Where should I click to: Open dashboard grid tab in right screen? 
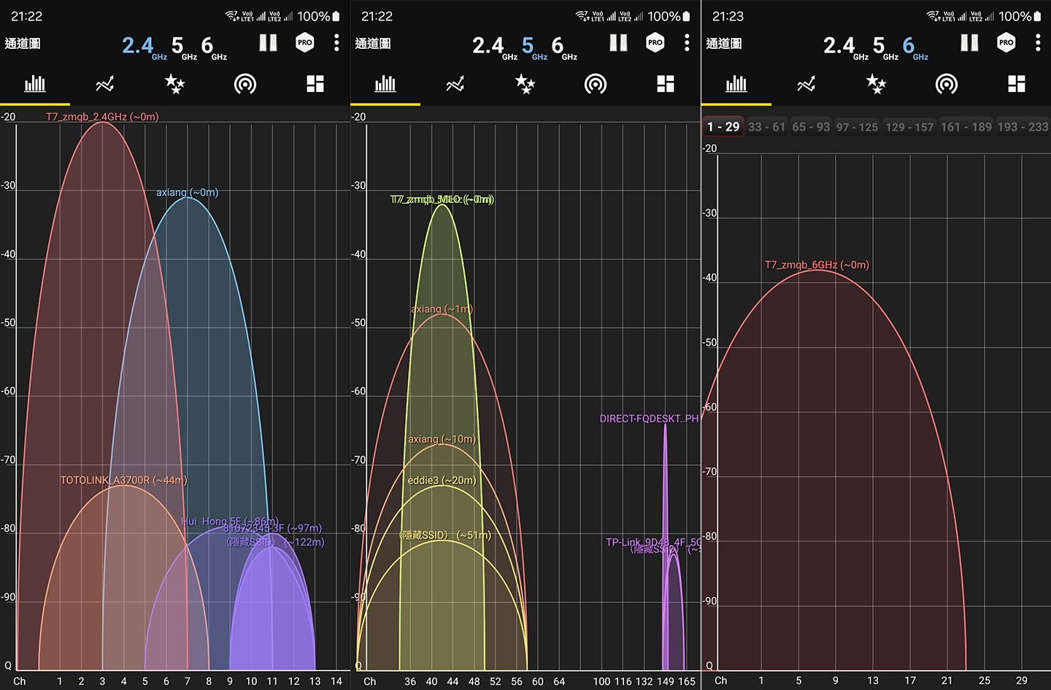pos(1017,84)
